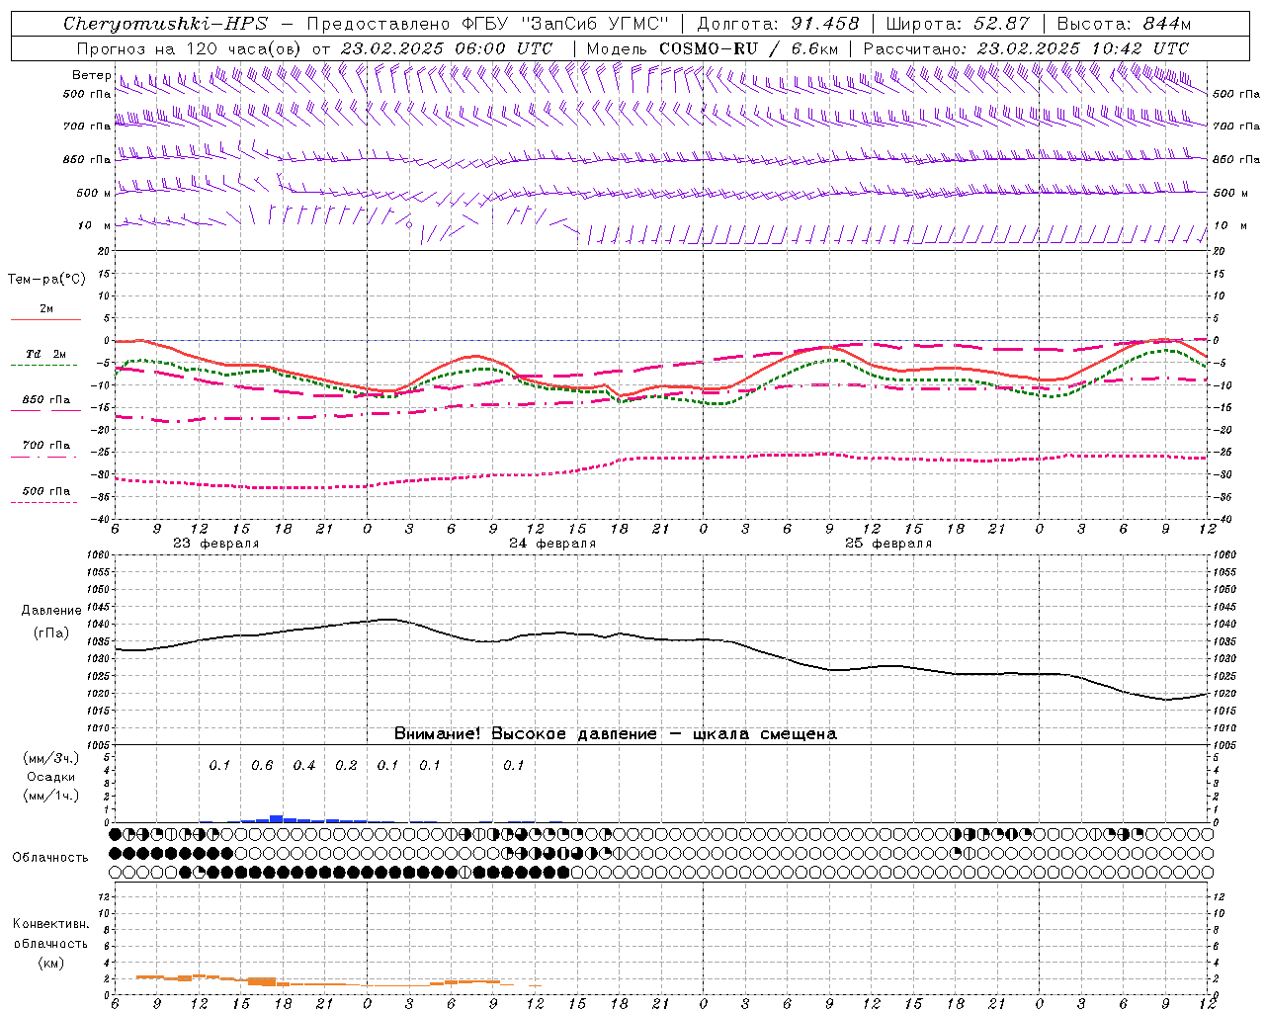Screen dimensions: 1265x1012
Task: Click the 'Конвективн.' convective cloud label
Action: pos(50,924)
